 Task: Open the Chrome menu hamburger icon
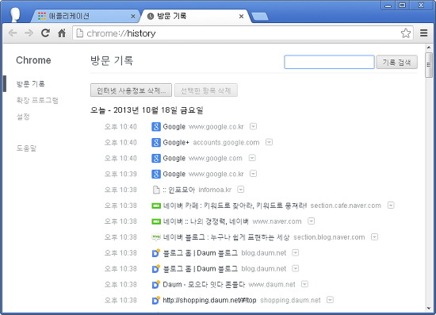[x=424, y=33]
